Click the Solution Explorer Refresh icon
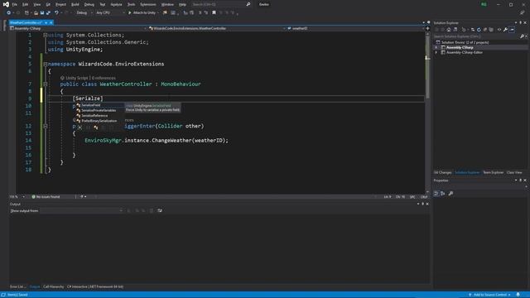 (479, 30)
